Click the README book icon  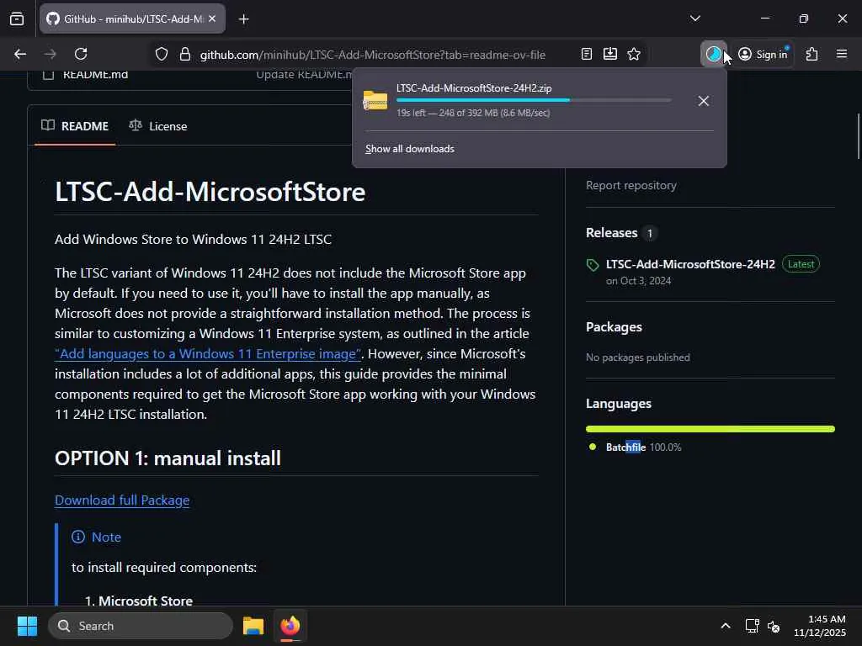(x=48, y=125)
